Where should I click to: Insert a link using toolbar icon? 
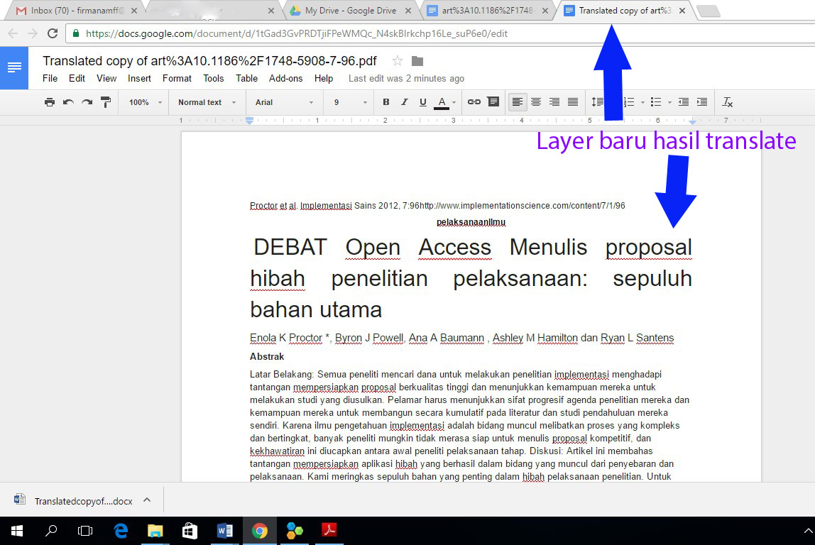point(474,102)
